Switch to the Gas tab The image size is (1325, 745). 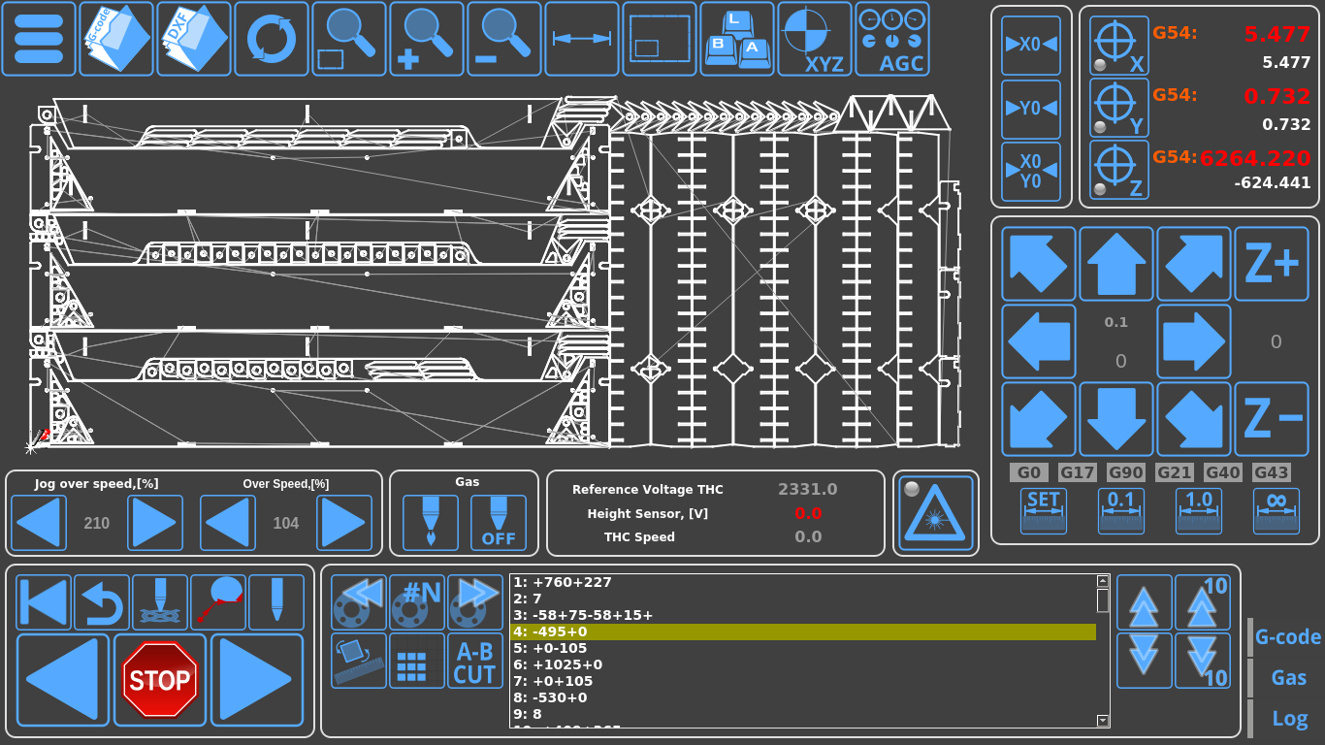[x=1287, y=677]
